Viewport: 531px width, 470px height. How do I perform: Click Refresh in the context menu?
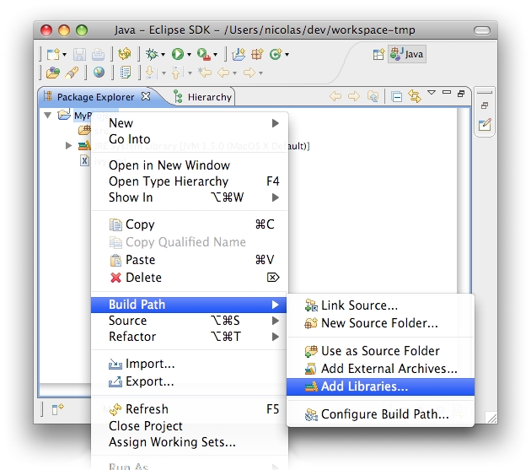pyautogui.click(x=147, y=409)
